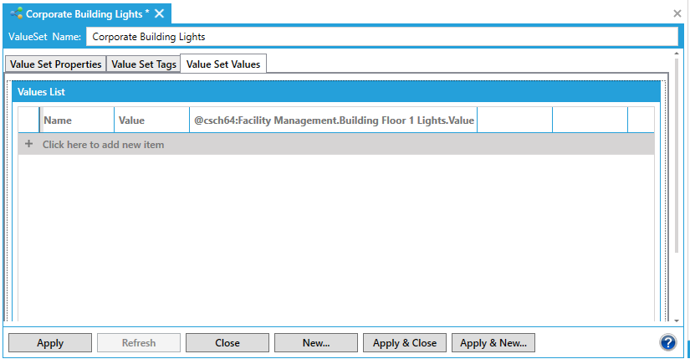Image resolution: width=690 pixels, height=359 pixels.
Task: Click the New... button
Action: tap(315, 342)
